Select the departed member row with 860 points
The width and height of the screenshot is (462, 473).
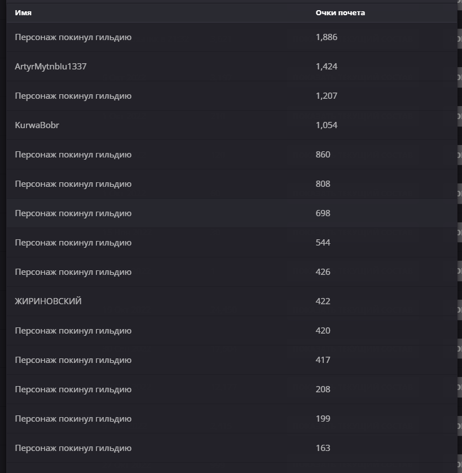[x=232, y=155]
